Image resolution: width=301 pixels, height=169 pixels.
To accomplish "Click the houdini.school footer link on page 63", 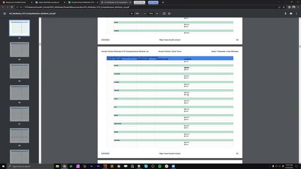I will click(170, 154).
